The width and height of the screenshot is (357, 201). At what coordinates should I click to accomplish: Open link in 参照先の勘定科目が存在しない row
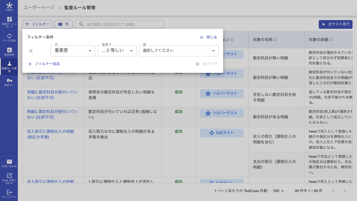click(52, 95)
